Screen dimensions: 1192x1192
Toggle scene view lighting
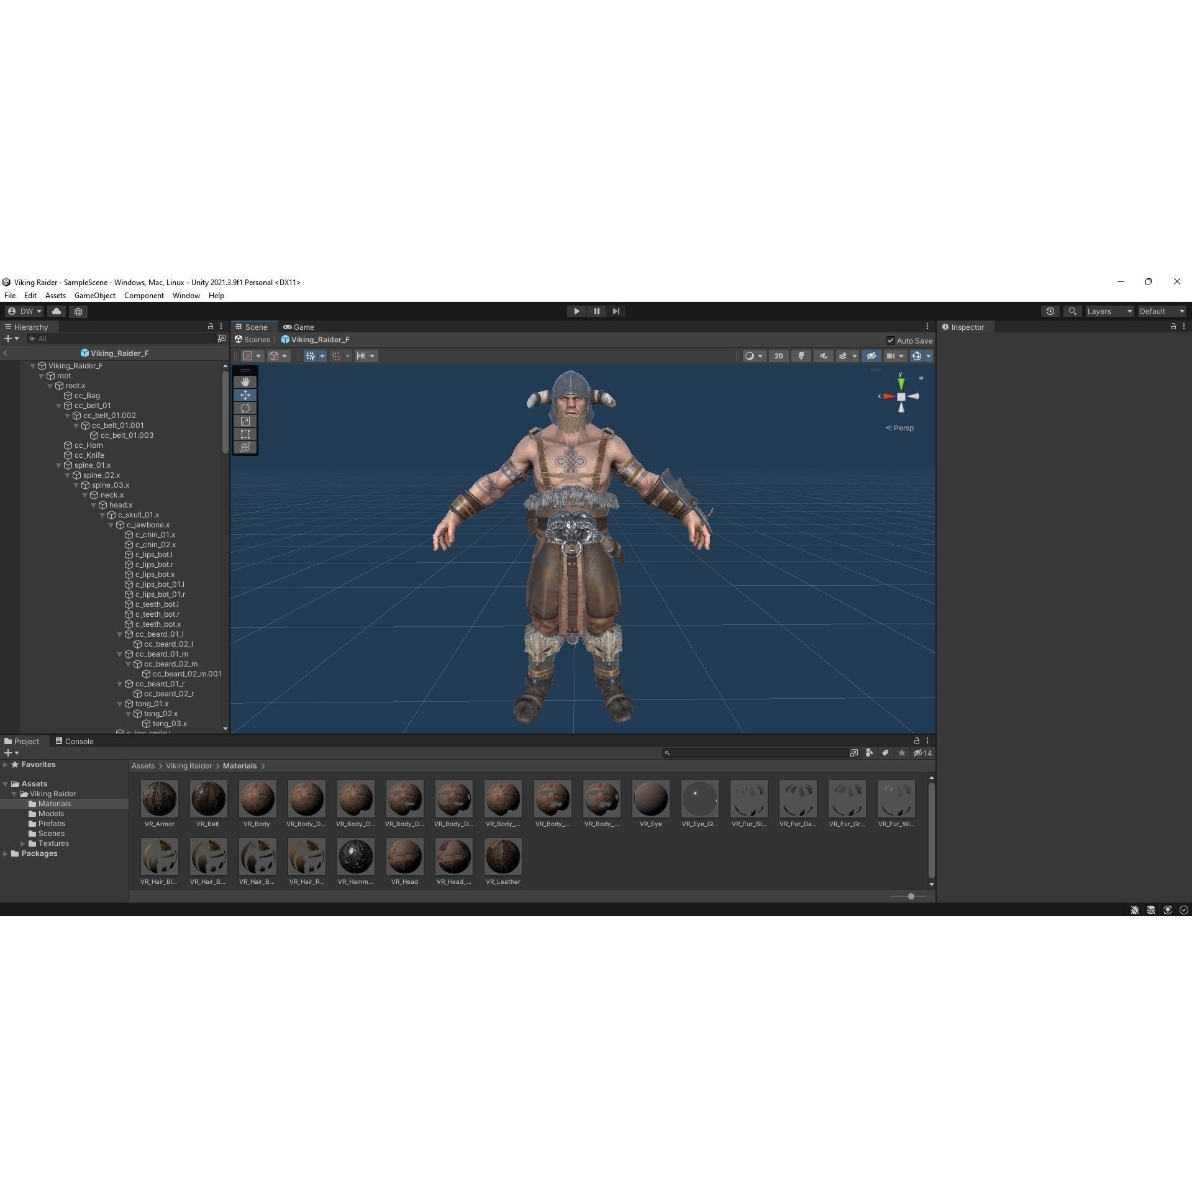pyautogui.click(x=801, y=355)
